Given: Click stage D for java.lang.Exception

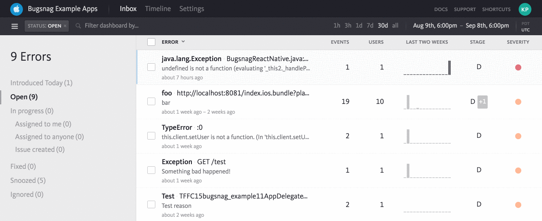Looking at the screenshot, I should (479, 67).
